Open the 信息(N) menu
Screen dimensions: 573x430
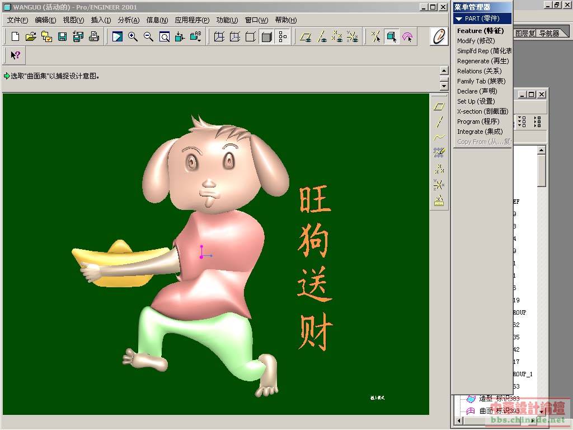coord(157,20)
